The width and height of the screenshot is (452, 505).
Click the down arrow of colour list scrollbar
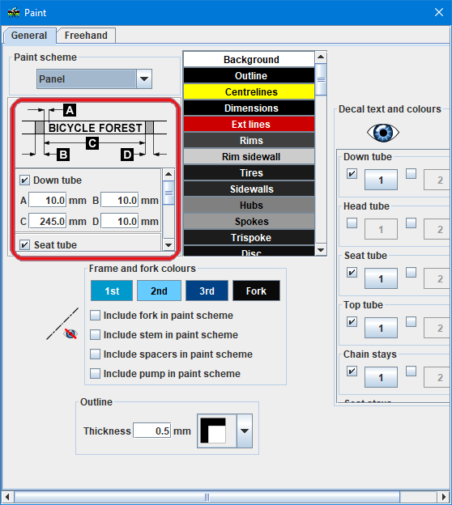(321, 250)
